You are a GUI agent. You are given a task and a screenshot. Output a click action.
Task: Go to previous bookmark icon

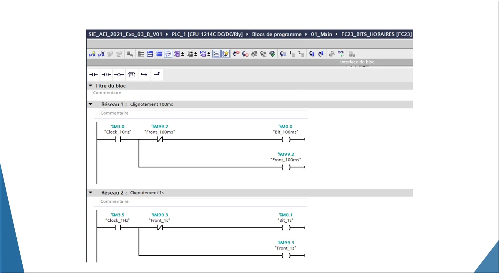(321, 54)
